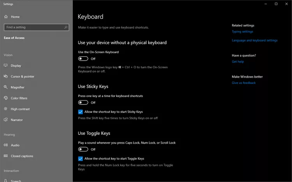The height and width of the screenshot is (182, 292).
Task: Click the Get help link
Action: tap(237, 62)
